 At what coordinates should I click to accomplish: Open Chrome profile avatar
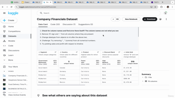point(168,7)
